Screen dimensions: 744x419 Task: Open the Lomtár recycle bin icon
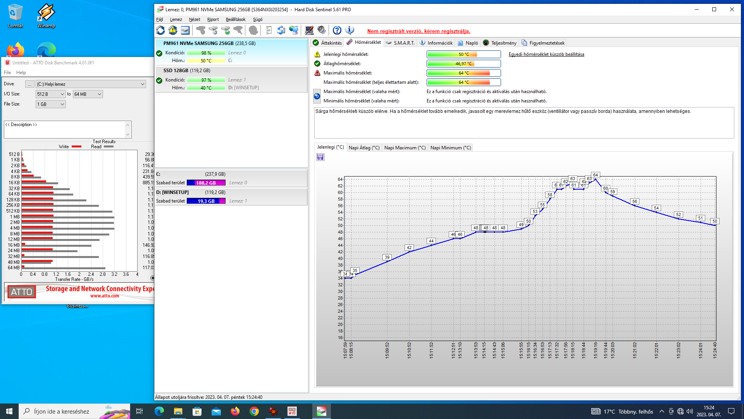pos(15,16)
